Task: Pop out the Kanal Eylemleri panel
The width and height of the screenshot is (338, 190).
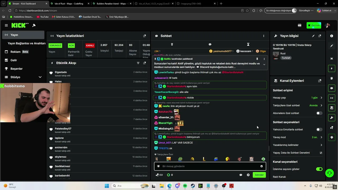Action: [x=320, y=81]
